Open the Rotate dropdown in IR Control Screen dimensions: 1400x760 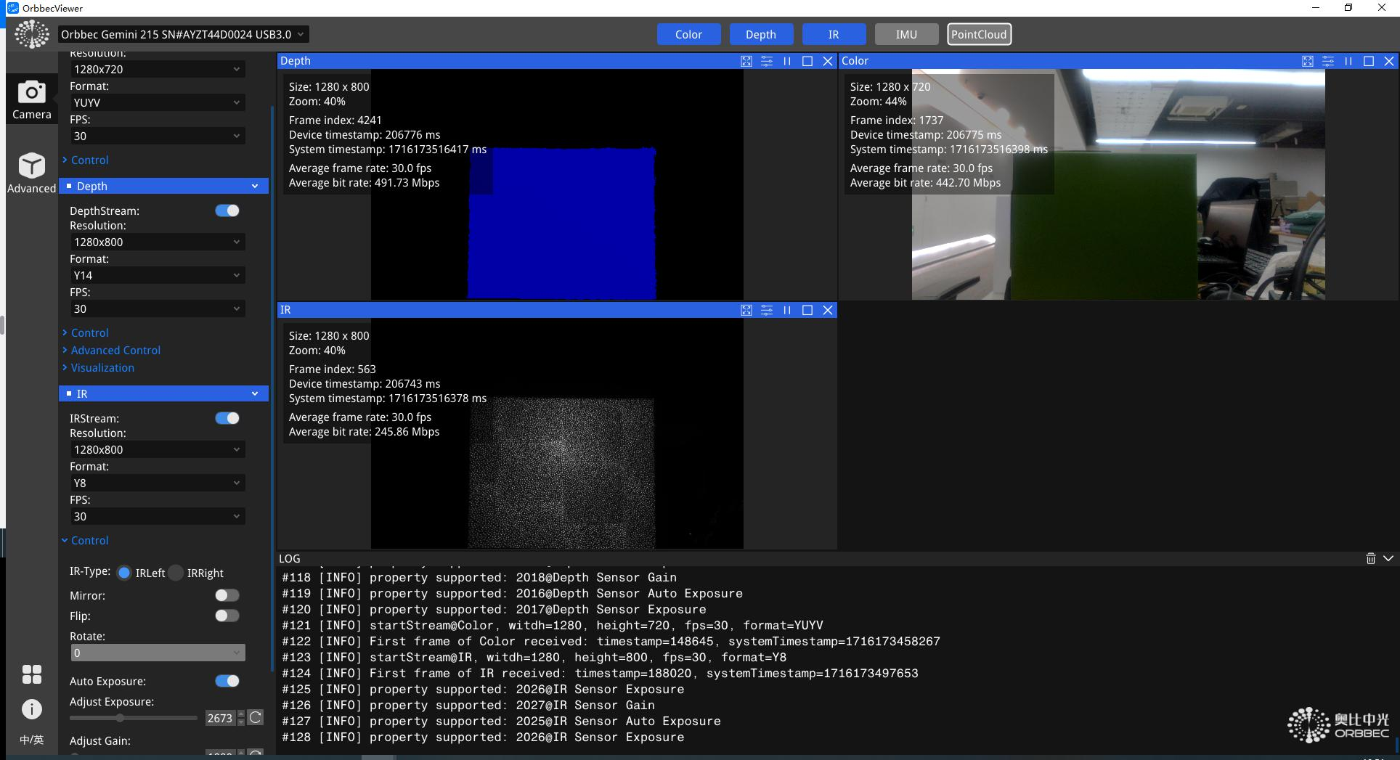point(157,652)
